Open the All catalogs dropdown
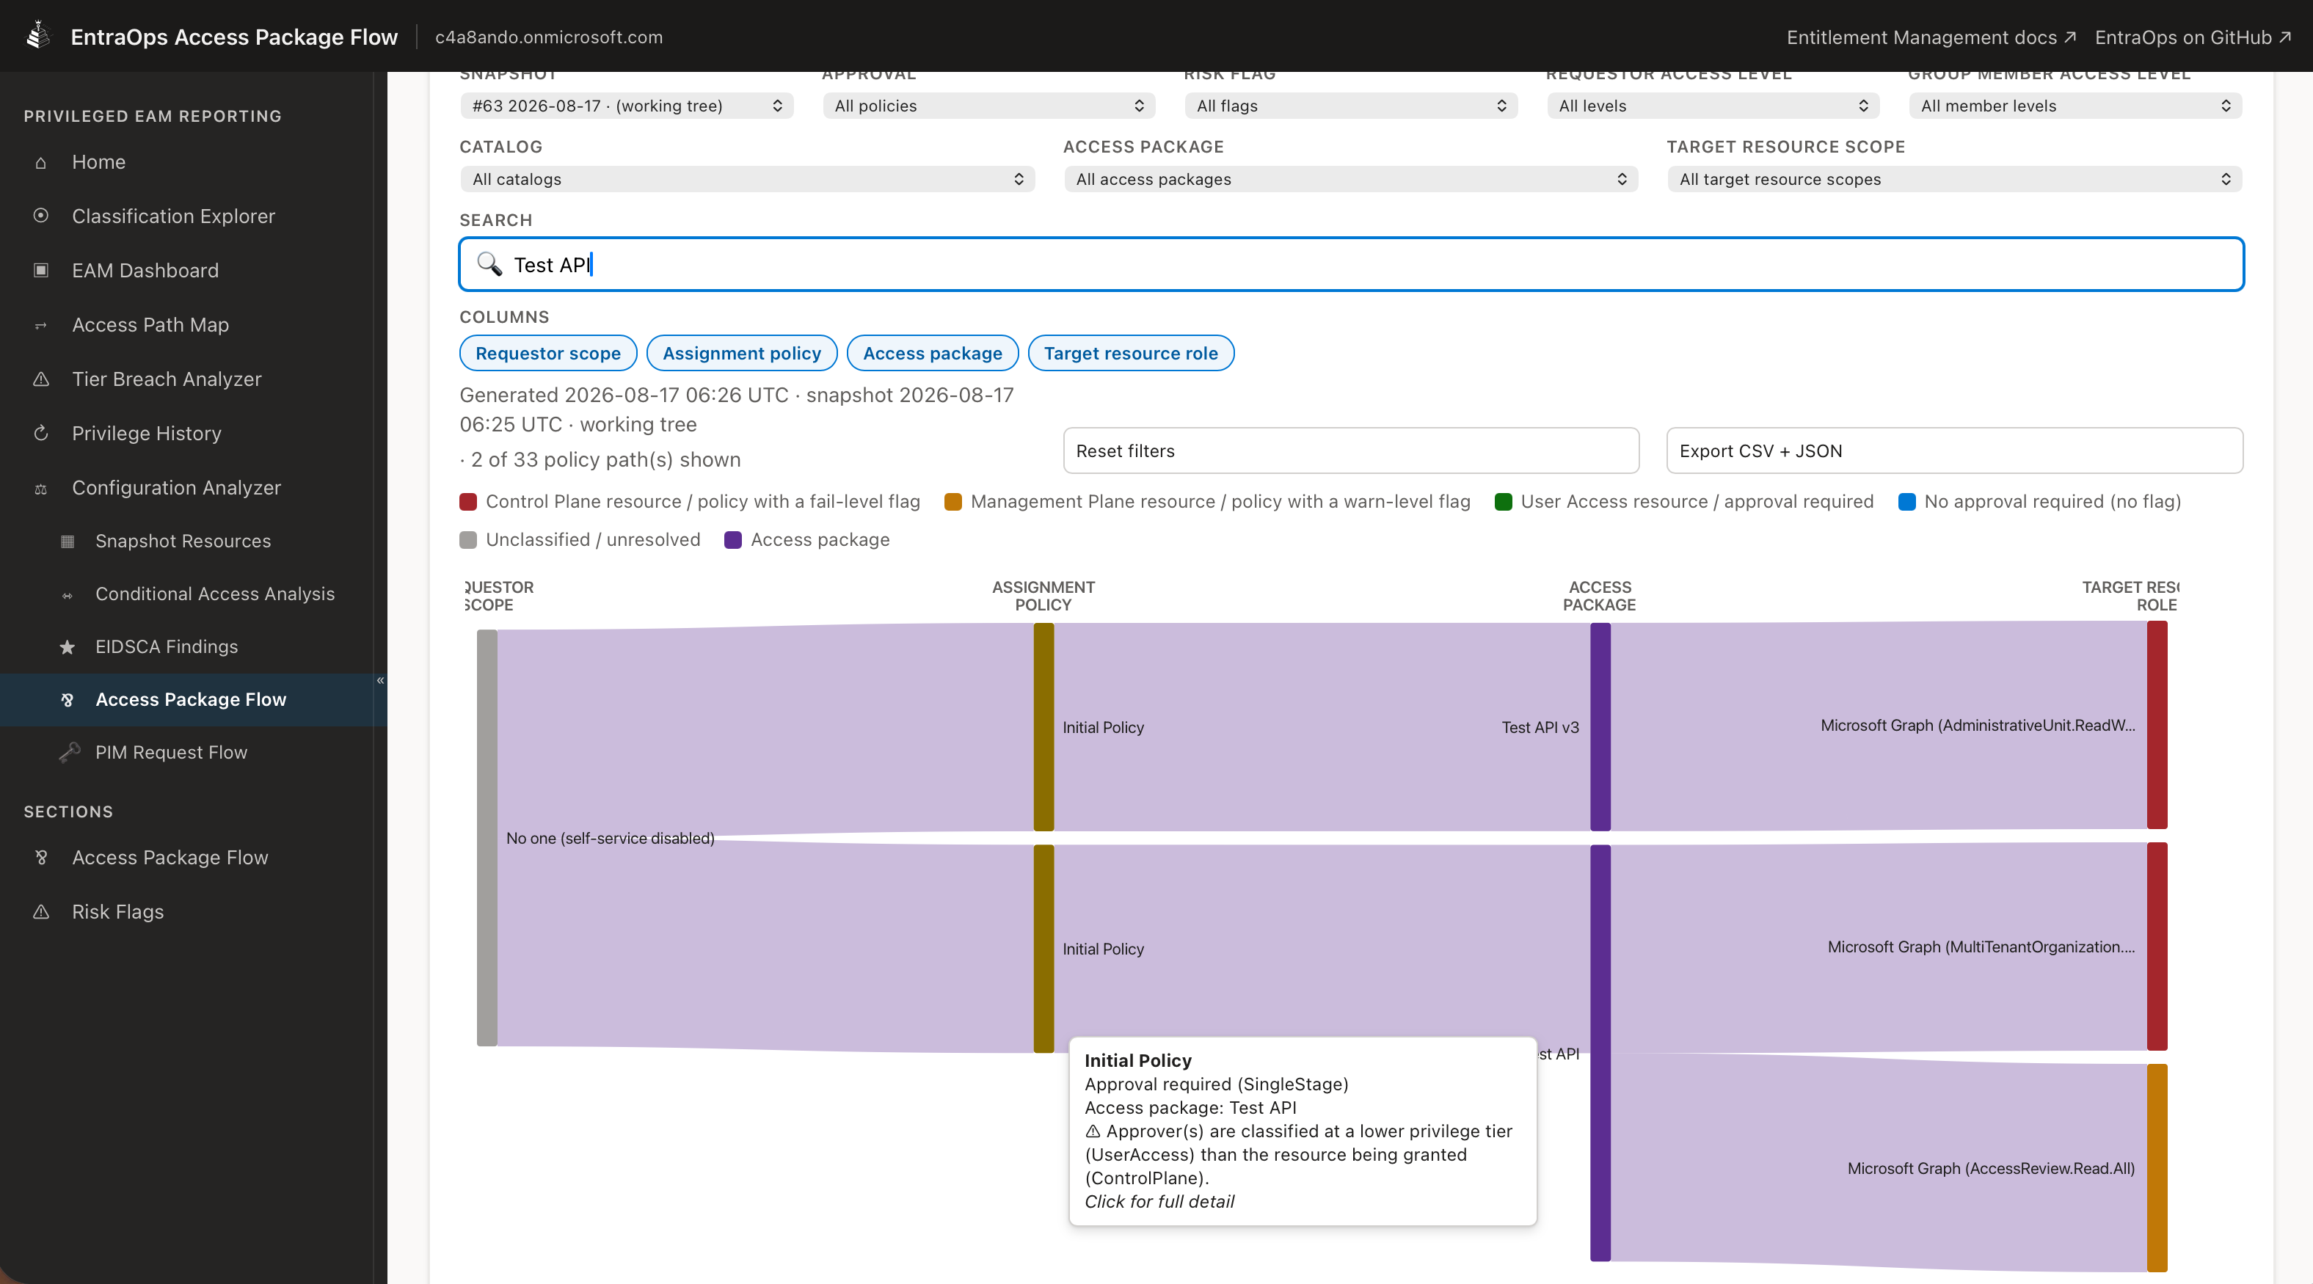The height and width of the screenshot is (1284, 2313). point(747,179)
